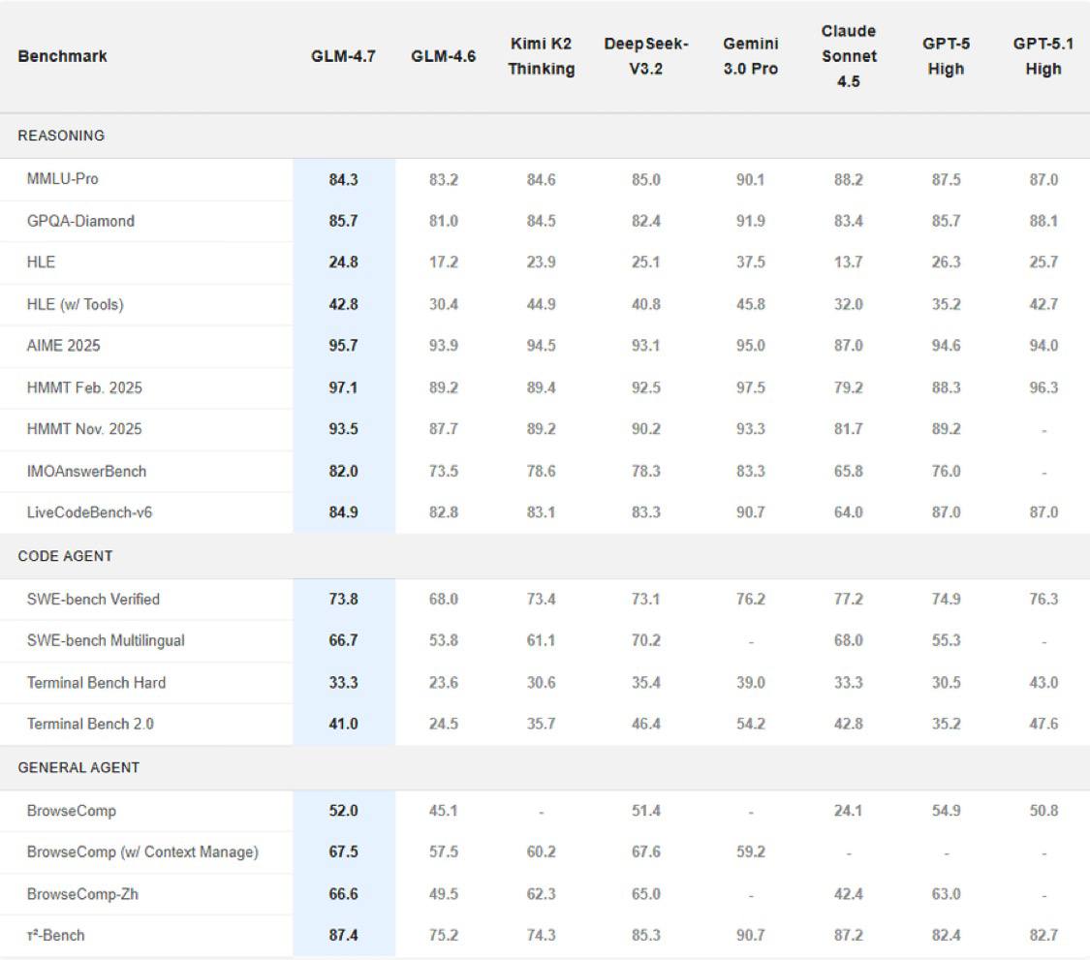Image resolution: width=1090 pixels, height=960 pixels.
Task: Select Claude Sonnet 4.5's BrowseComp score 24.1
Action: (848, 810)
